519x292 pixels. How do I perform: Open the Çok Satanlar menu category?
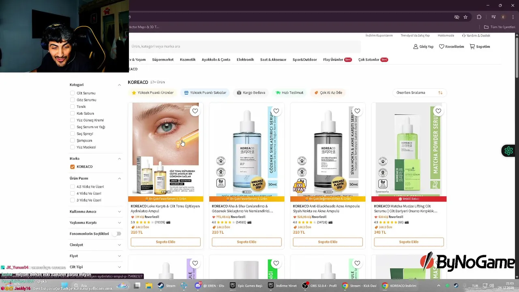(x=373, y=60)
